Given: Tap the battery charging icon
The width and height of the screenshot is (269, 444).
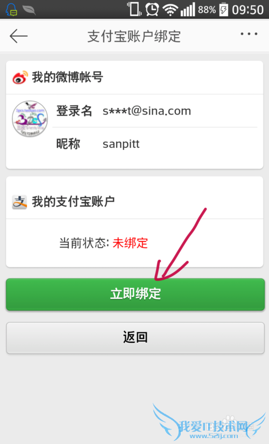Looking at the screenshot, I should click(224, 9).
